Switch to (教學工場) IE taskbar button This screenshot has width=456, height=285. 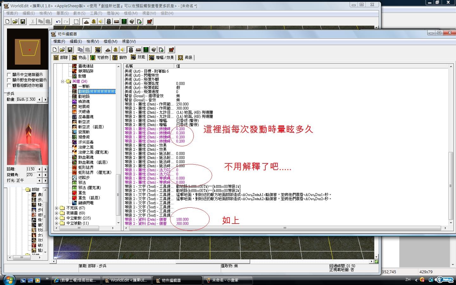coord(76,280)
